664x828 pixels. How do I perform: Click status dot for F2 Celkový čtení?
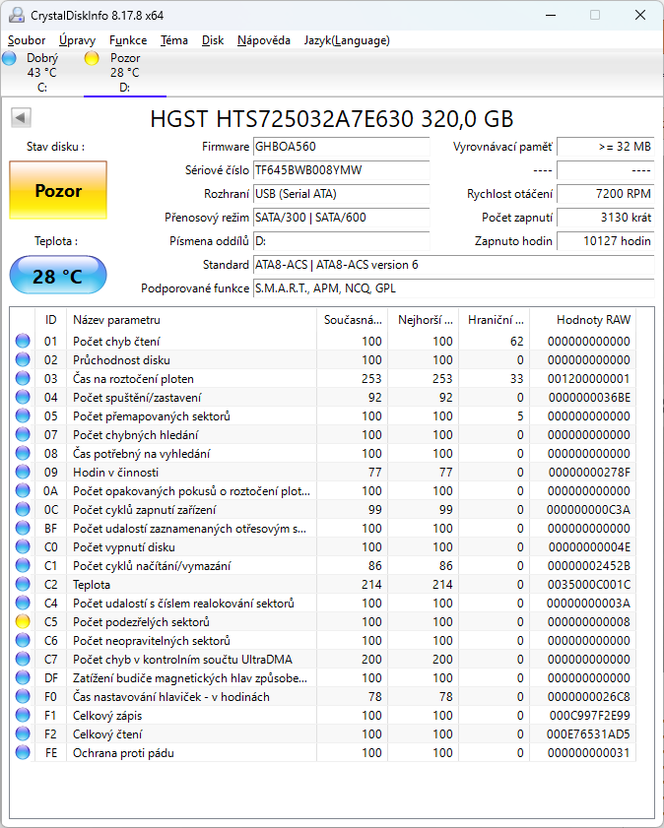point(23,734)
